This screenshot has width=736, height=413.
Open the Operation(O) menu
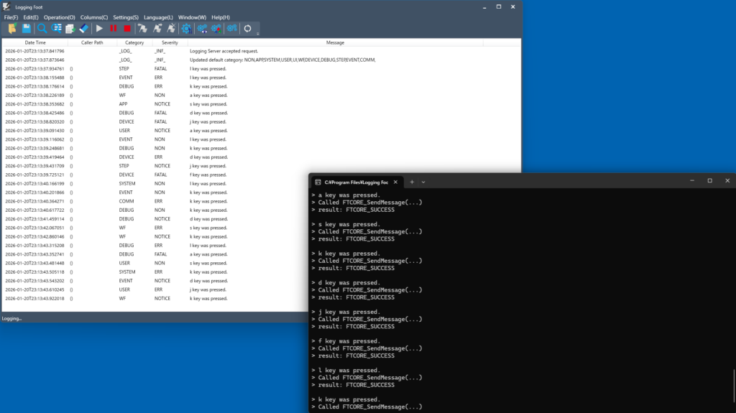59,17
